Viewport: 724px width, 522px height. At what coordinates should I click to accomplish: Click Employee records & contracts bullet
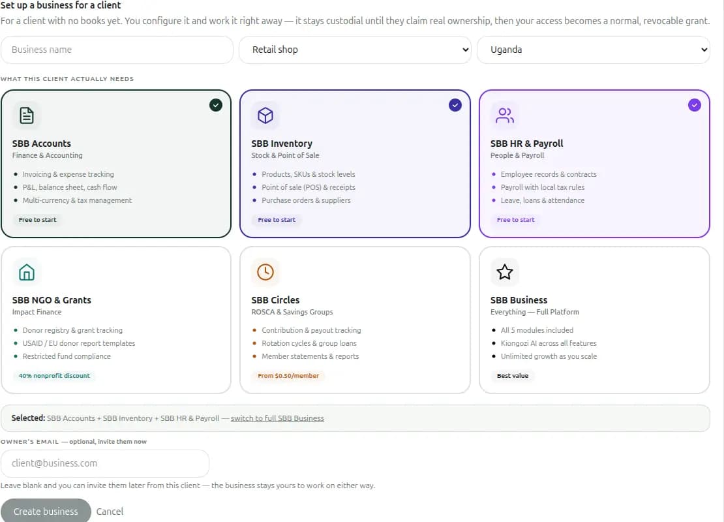(549, 174)
